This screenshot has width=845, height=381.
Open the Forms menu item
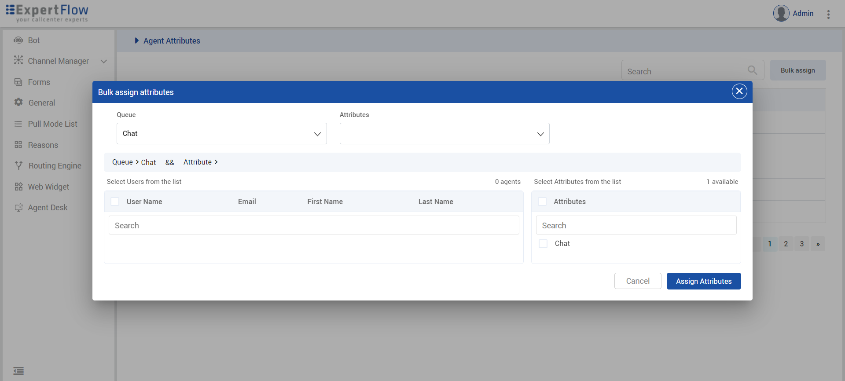pyautogui.click(x=39, y=82)
